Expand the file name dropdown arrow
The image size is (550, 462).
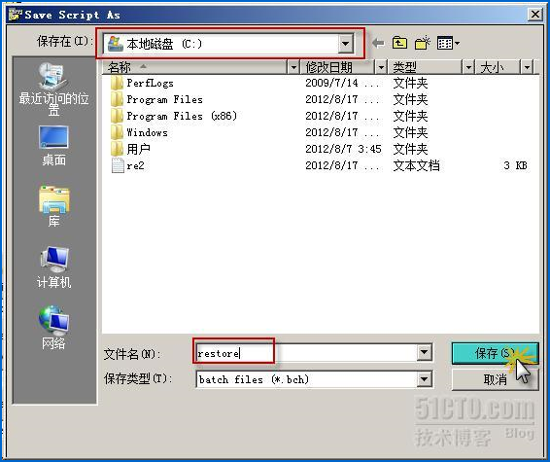(x=424, y=352)
